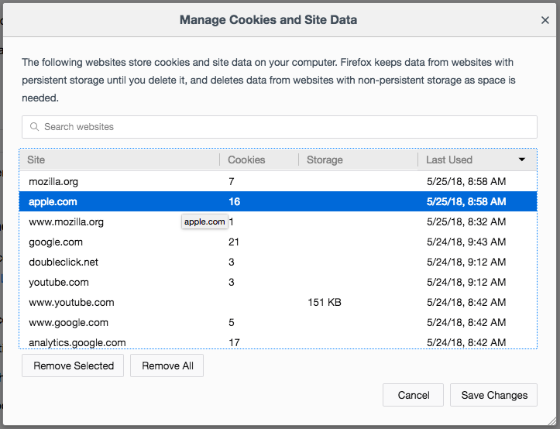Click cookie count 5 for www.google.com
Viewport: 560px width, 429px height.
232,323
